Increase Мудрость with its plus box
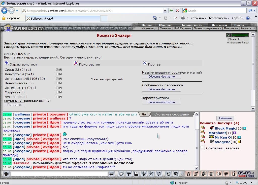The height and width of the screenshot is (185, 258). pos(60,92)
